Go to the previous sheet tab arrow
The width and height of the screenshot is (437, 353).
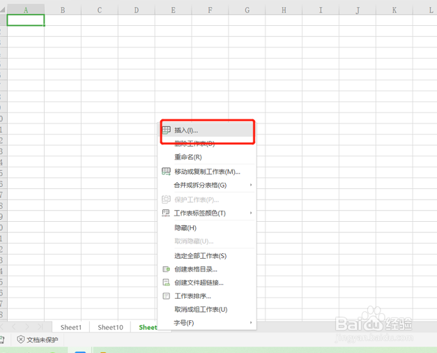click(14, 326)
